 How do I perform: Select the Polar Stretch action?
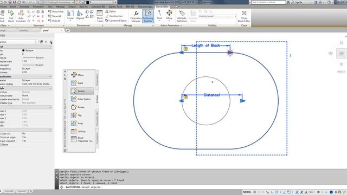coord(81,99)
